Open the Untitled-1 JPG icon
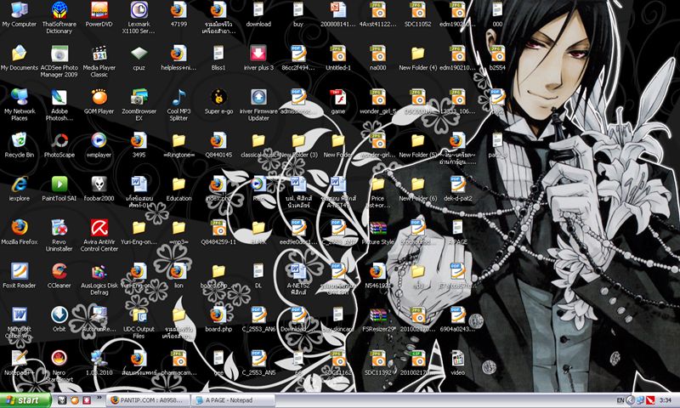 pos(338,54)
